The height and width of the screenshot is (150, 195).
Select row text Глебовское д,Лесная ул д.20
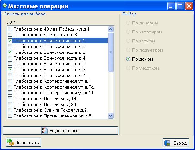click(x=45, y=105)
